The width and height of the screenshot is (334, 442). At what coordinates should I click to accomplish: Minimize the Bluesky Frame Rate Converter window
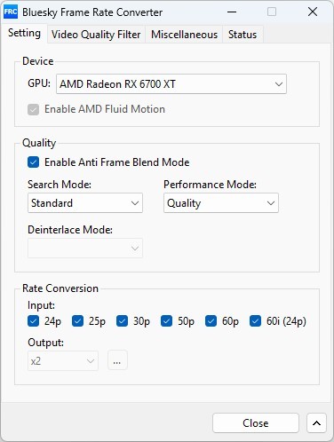coord(232,12)
